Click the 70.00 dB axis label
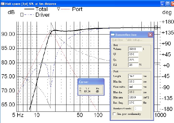The image size is (174, 123). 8,91
